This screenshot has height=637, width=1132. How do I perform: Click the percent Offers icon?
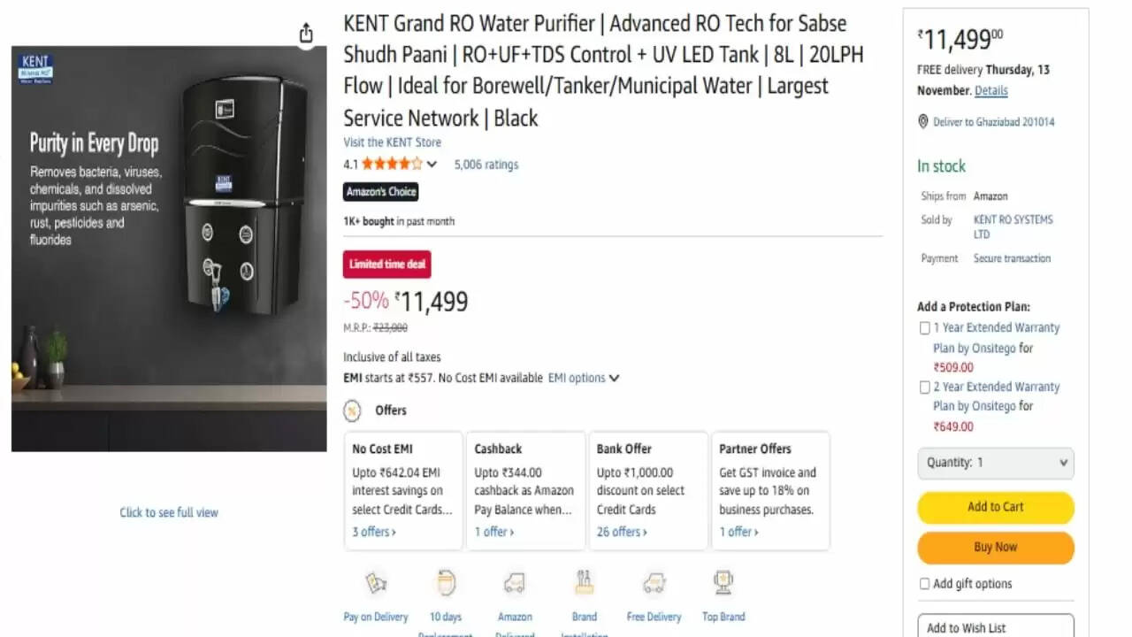353,411
